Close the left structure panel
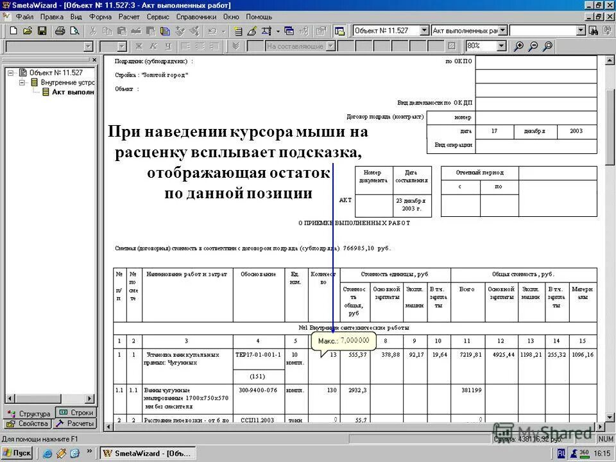 point(94,60)
